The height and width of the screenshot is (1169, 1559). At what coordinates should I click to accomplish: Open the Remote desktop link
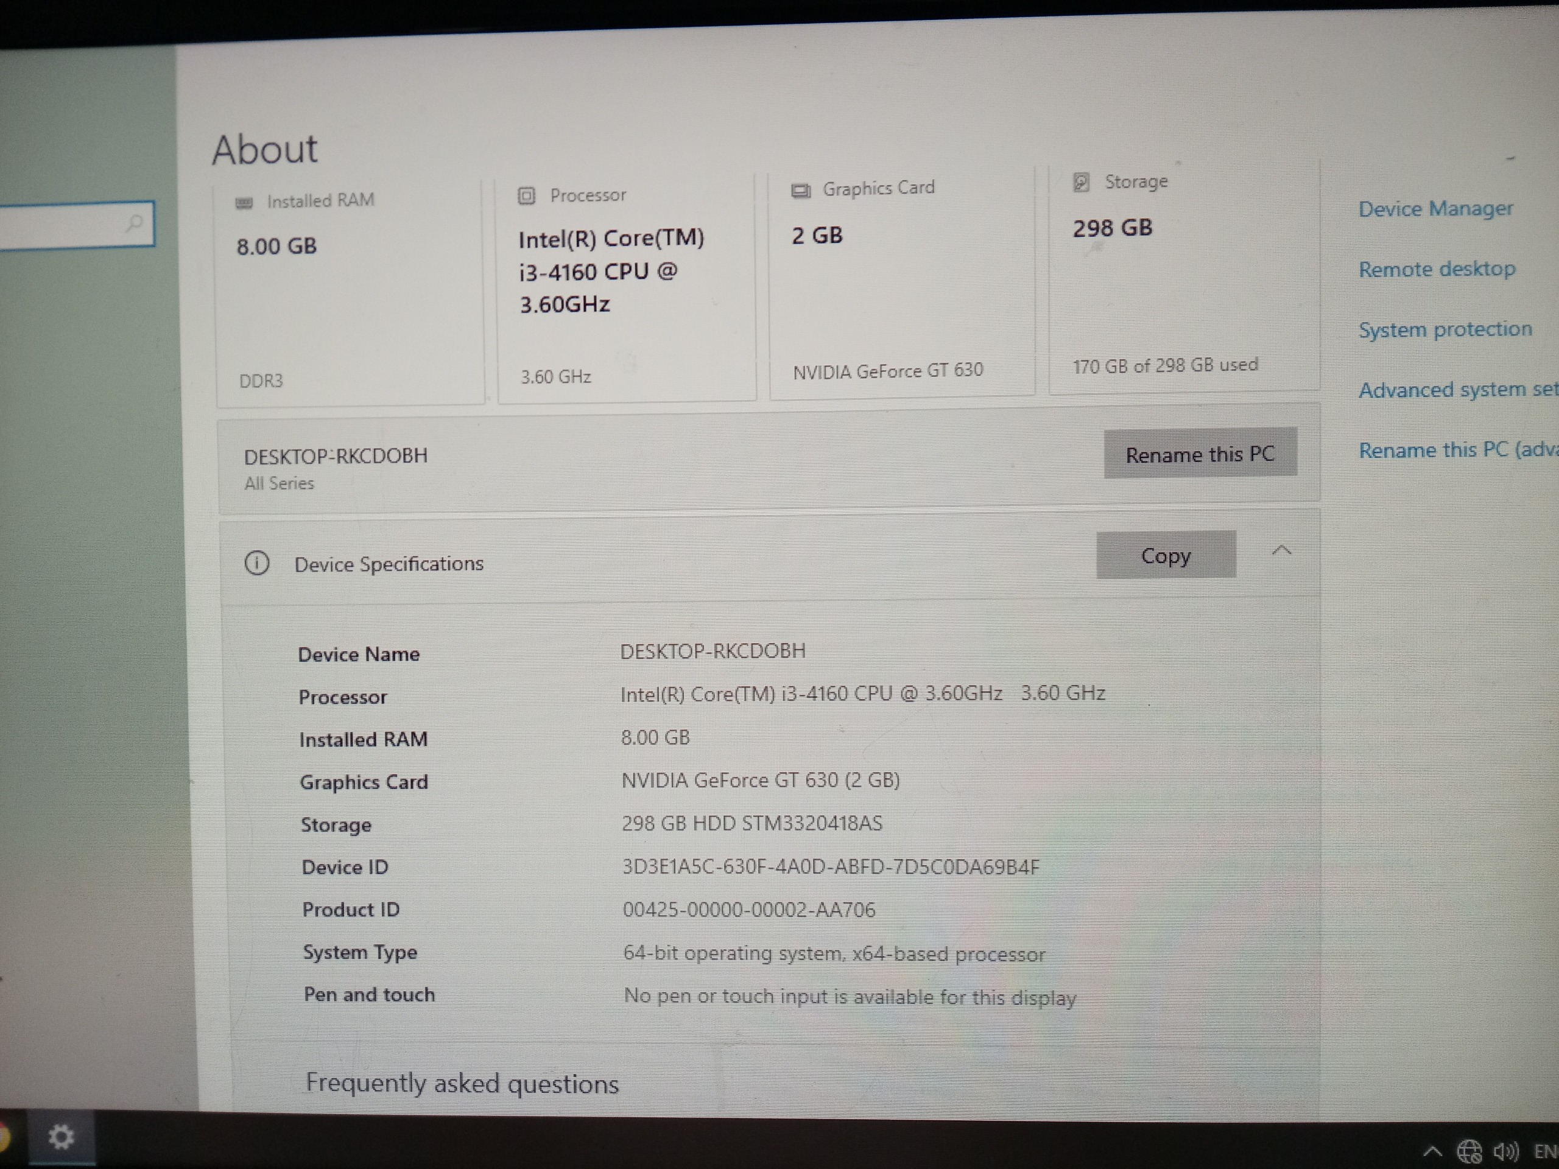click(1437, 269)
